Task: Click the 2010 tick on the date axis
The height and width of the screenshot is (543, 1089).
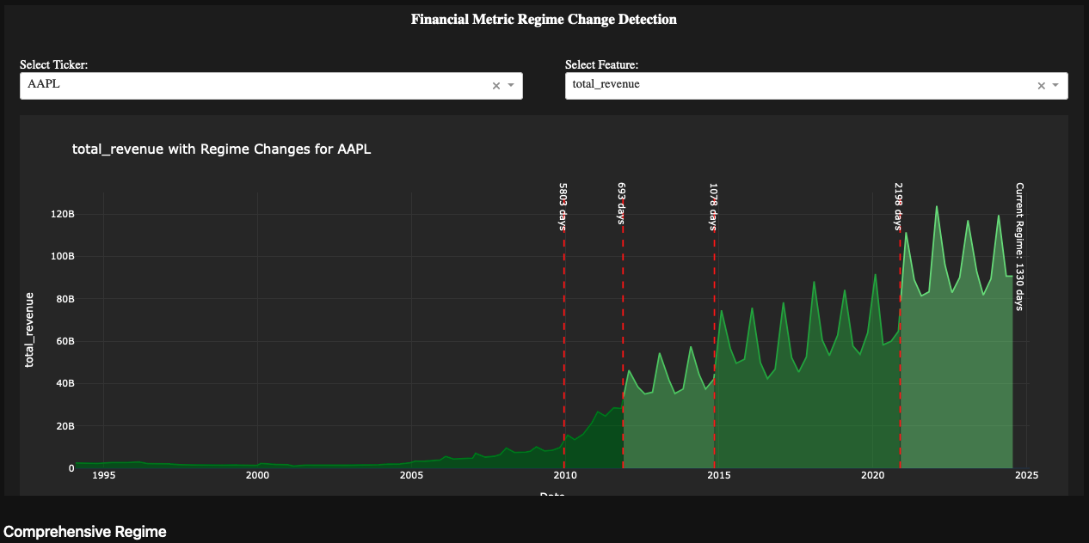Action: pyautogui.click(x=564, y=475)
